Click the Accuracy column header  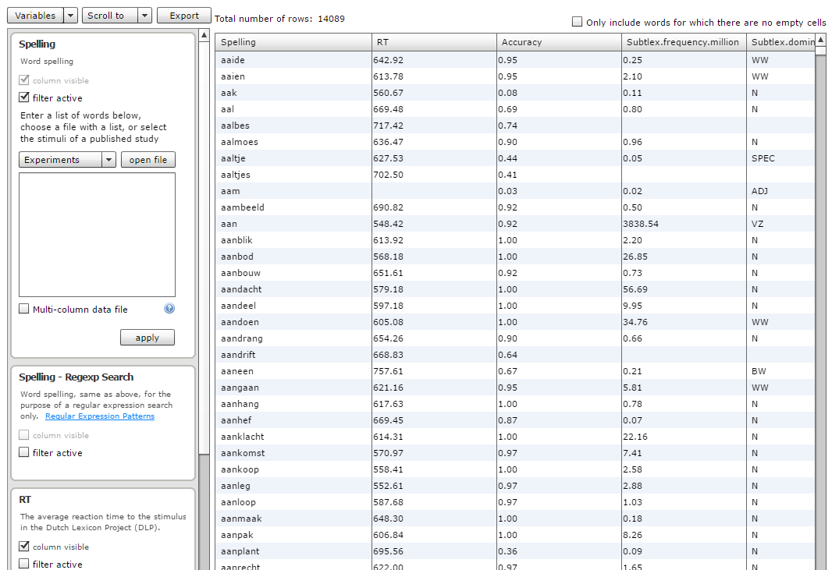(x=558, y=42)
